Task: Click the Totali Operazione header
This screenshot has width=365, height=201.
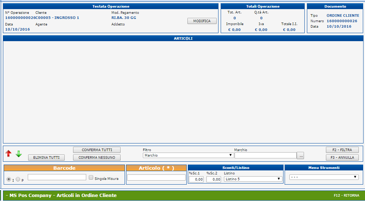Action: pos(263,6)
